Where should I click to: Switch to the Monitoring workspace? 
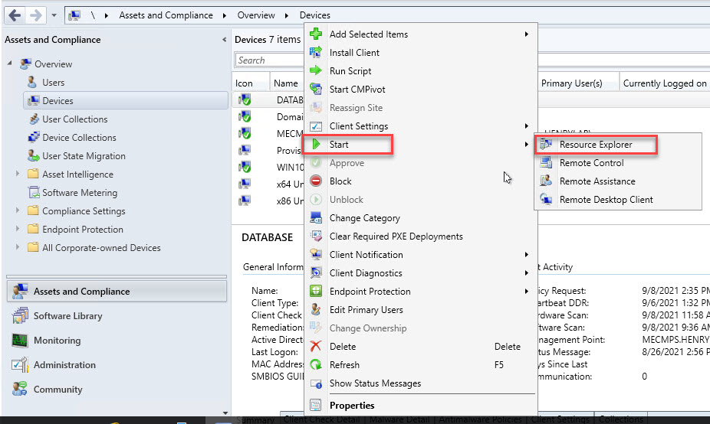tap(57, 341)
